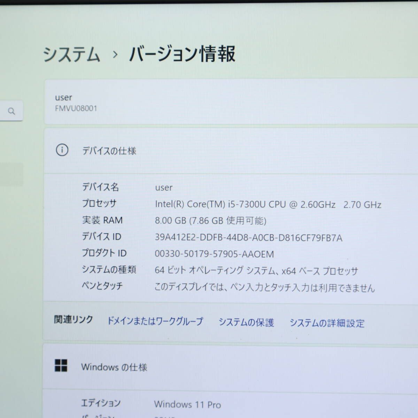
Task: Click the ペンとタッチ label
Action: click(102, 286)
